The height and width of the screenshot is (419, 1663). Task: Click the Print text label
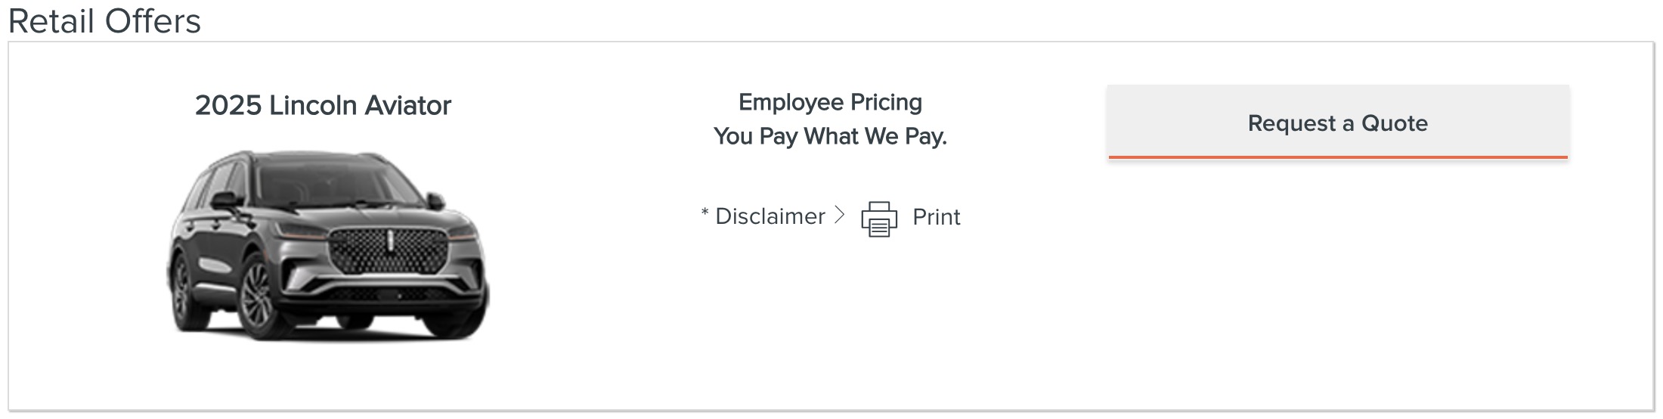pos(936,217)
